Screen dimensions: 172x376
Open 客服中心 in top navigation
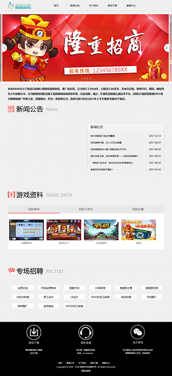pos(131,5)
